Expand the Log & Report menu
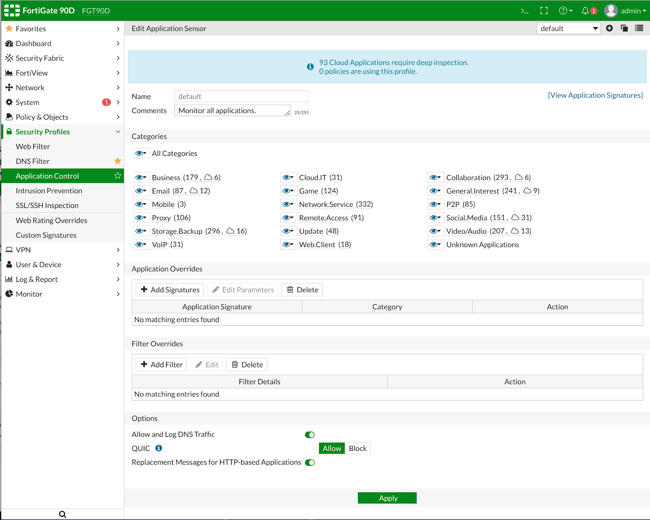650x520 pixels. 63,279
